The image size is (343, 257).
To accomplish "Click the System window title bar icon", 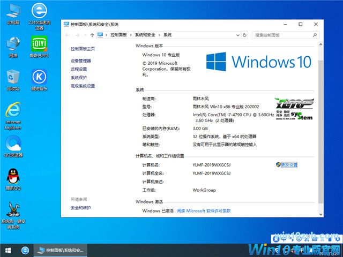I will pos(66,24).
